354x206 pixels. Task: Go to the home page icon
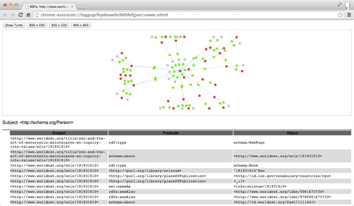tap(28, 15)
